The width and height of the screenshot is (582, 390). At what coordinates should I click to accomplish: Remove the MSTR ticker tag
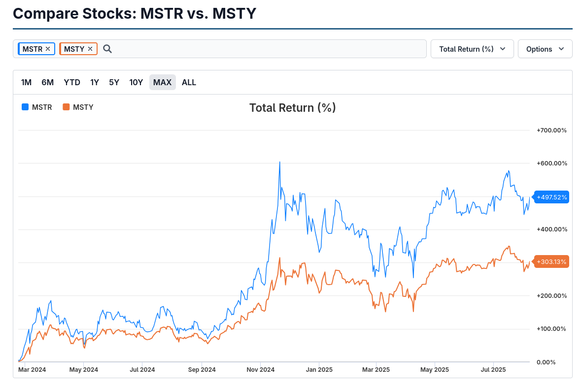(48, 49)
